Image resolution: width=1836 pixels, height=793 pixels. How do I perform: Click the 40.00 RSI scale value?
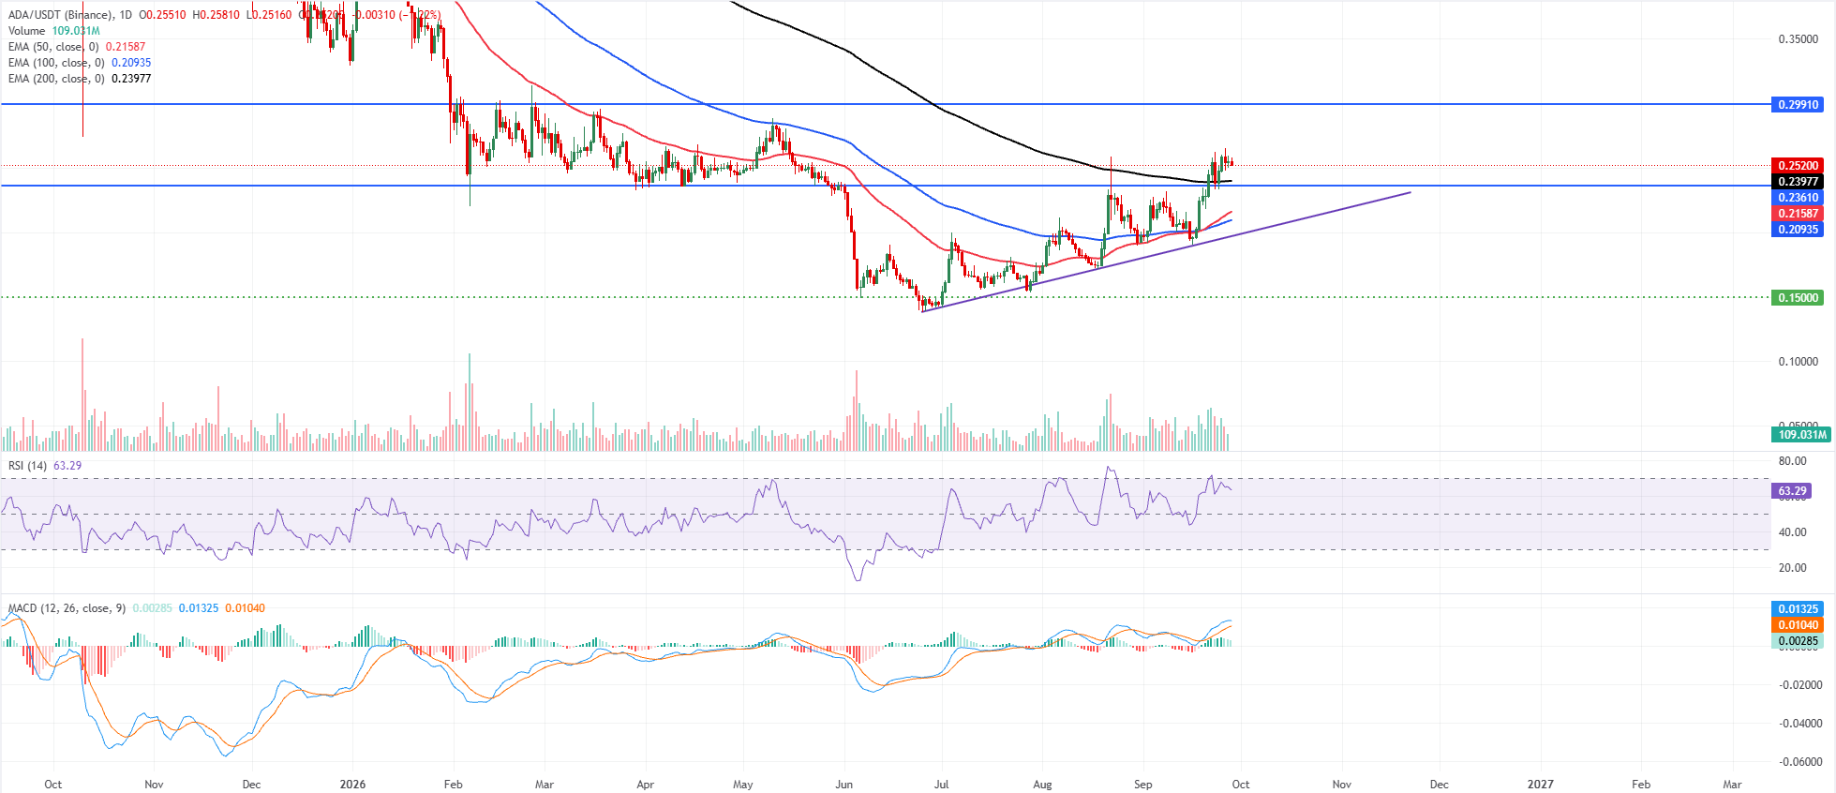coord(1792,532)
